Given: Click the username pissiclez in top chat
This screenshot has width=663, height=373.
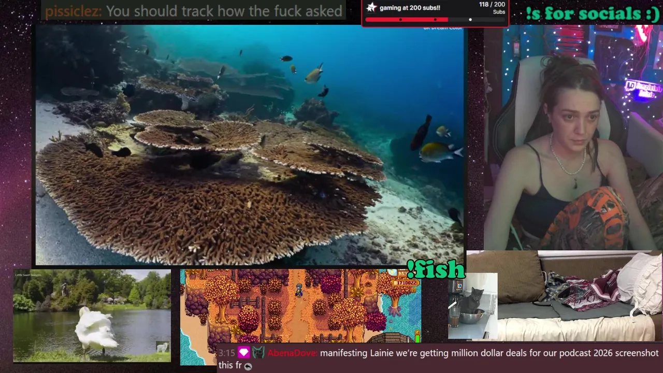Looking at the screenshot, I should coord(73,11).
